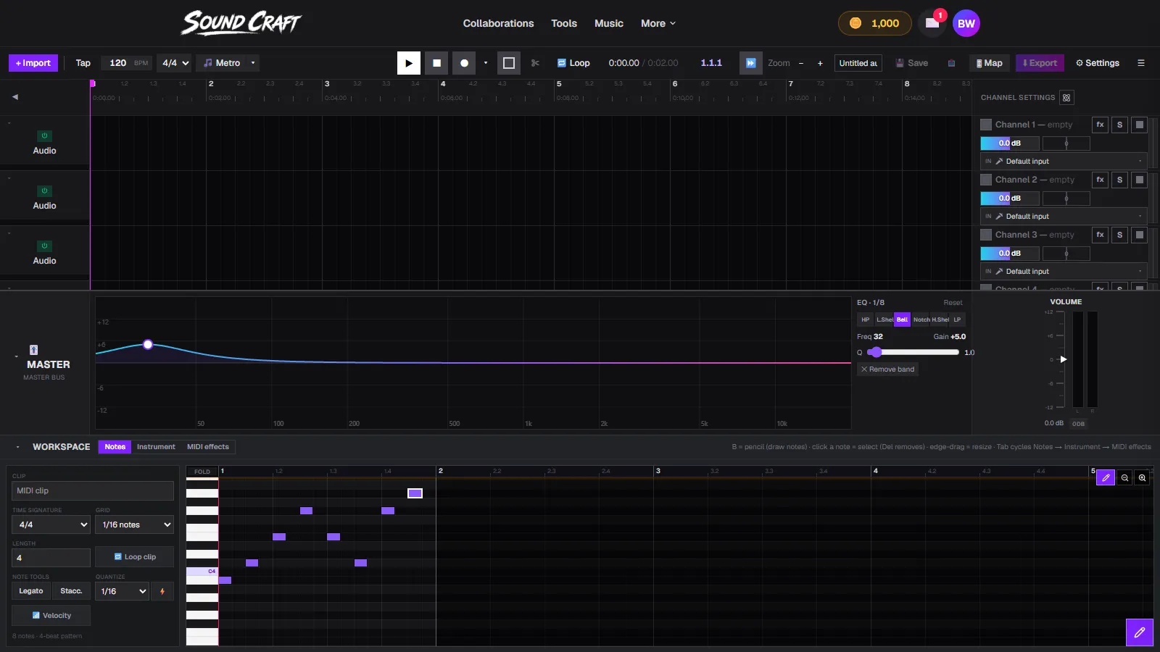Tick the Channel 1 checkbox
Screen dimensions: 1160x652
[986, 125]
